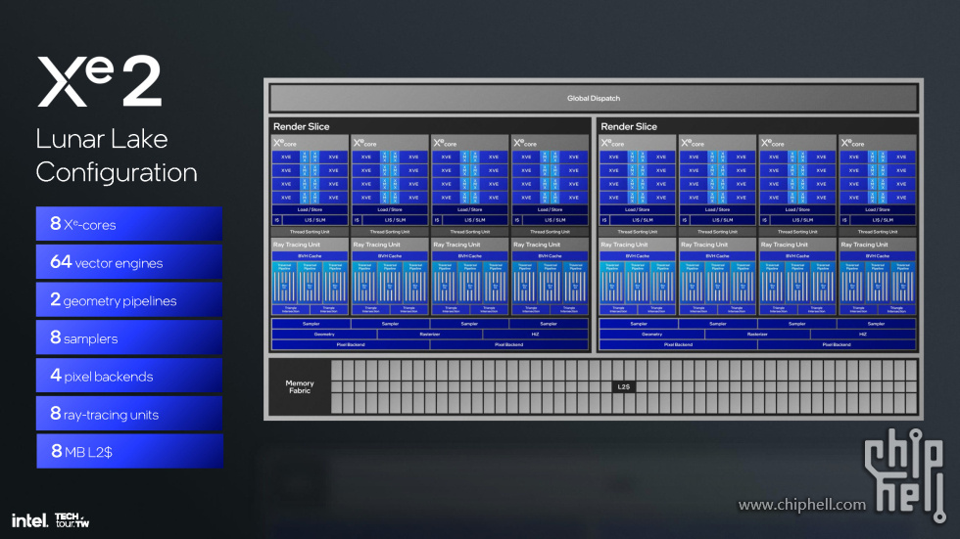Click the L2$ label in the cache grid
This screenshot has width=960, height=539.
coord(623,386)
